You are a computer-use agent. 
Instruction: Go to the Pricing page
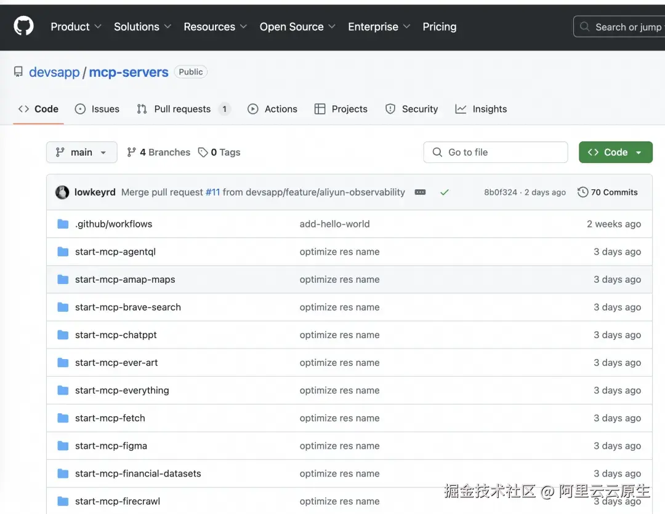pyautogui.click(x=440, y=26)
